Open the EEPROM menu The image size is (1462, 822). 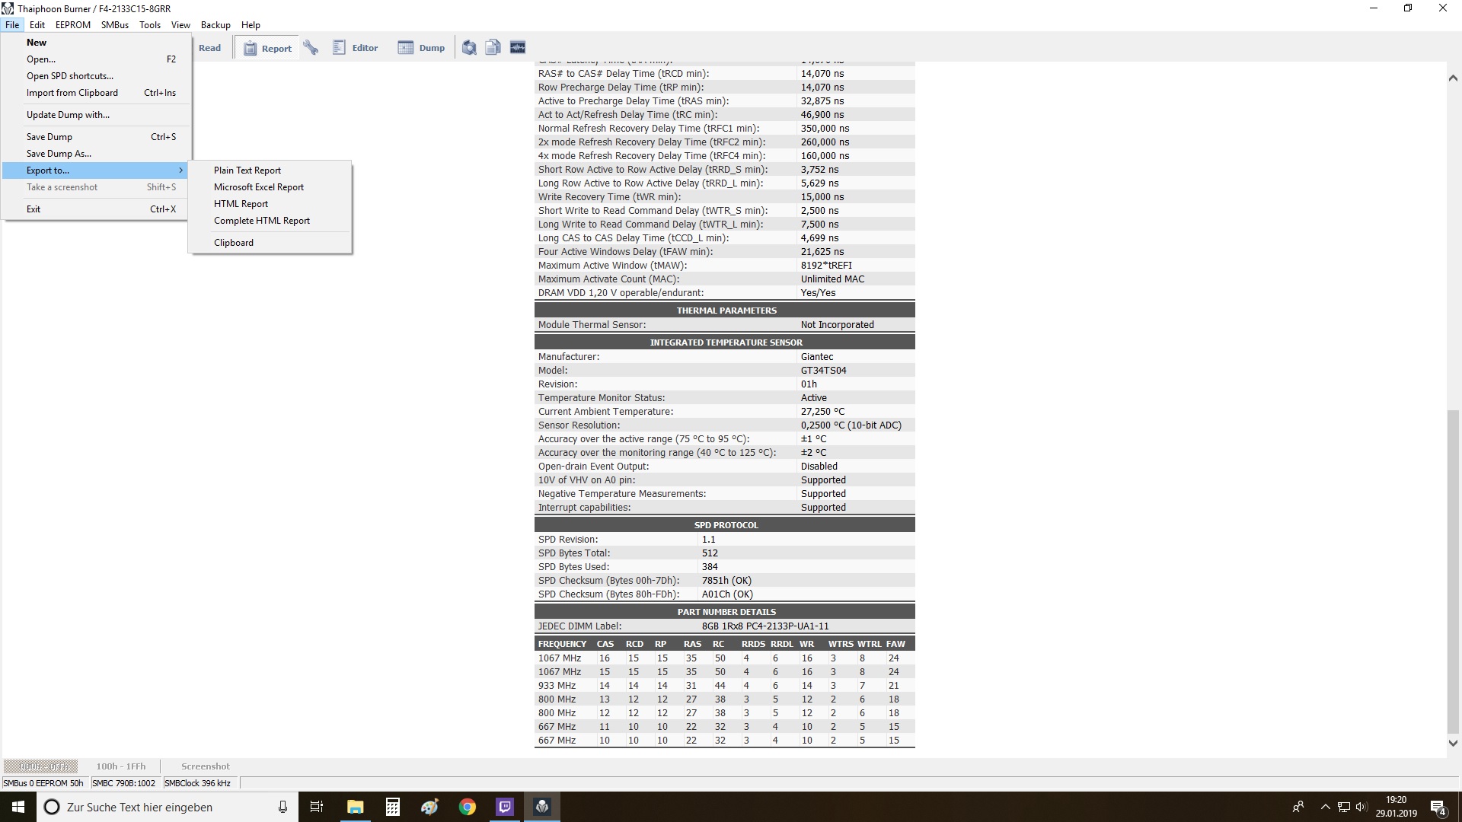pyautogui.click(x=72, y=25)
